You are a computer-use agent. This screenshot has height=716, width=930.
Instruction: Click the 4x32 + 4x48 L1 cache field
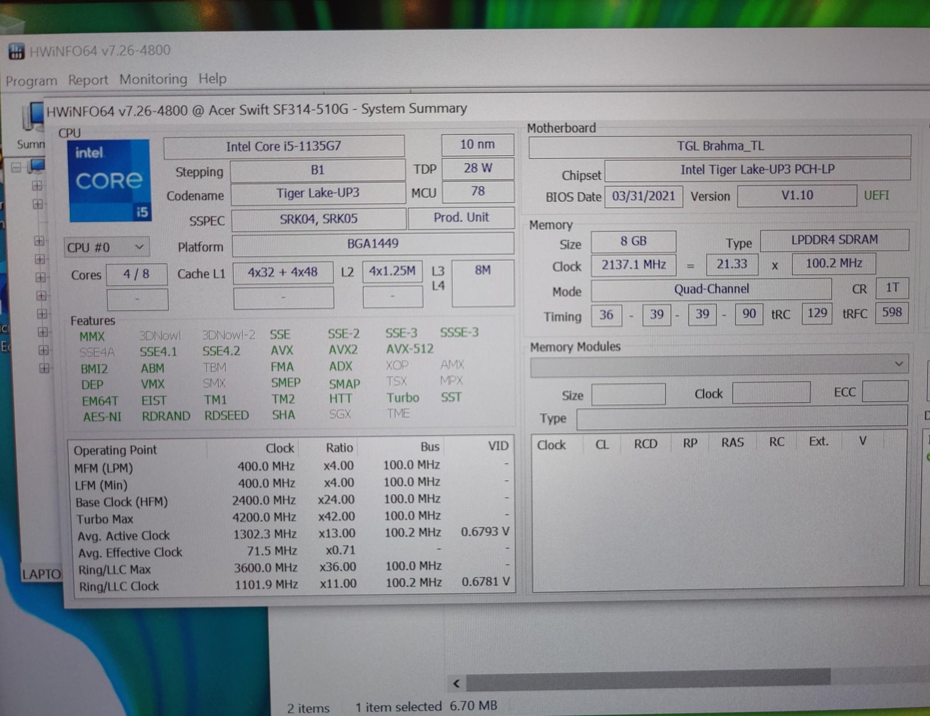click(x=283, y=272)
